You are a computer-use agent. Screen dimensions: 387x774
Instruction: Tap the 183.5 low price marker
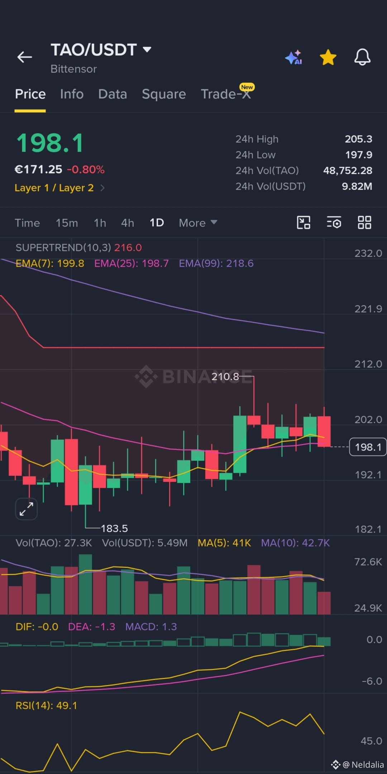[114, 528]
